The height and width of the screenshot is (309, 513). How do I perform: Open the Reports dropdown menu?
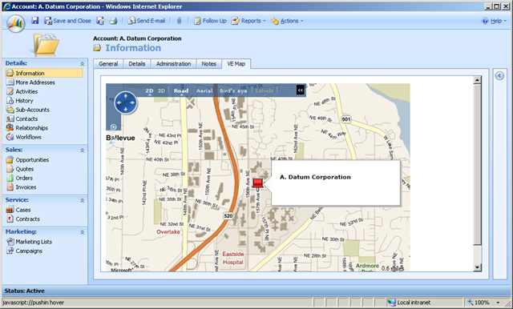[248, 21]
